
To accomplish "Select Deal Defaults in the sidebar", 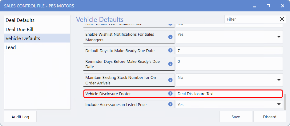I will (20, 20).
